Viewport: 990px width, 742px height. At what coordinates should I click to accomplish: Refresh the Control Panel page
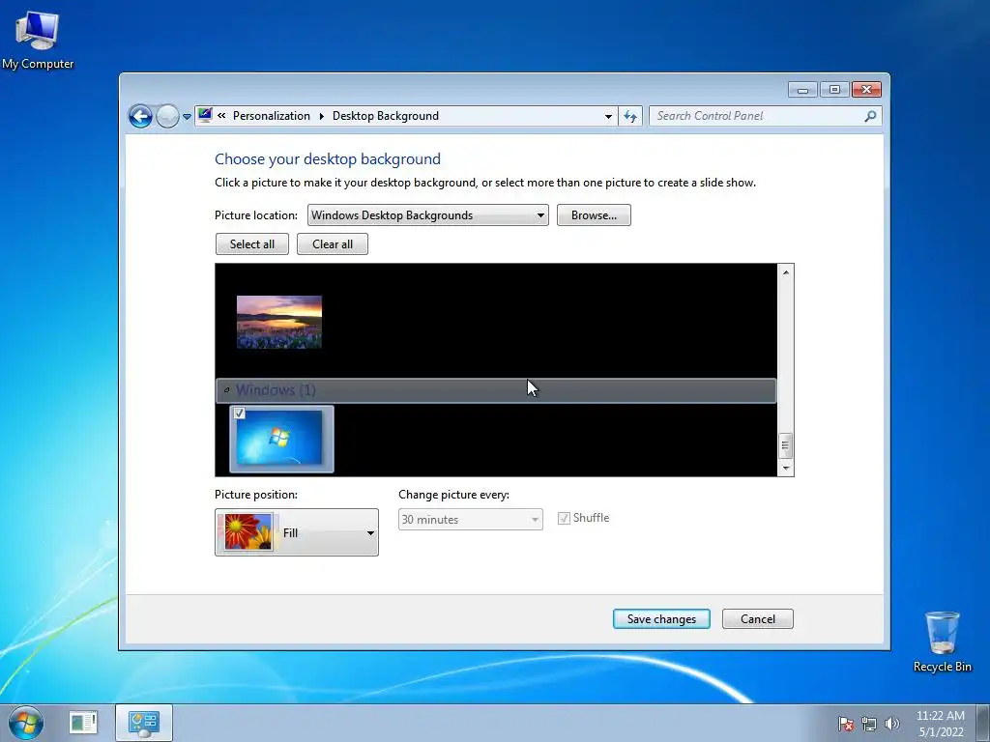pyautogui.click(x=630, y=116)
